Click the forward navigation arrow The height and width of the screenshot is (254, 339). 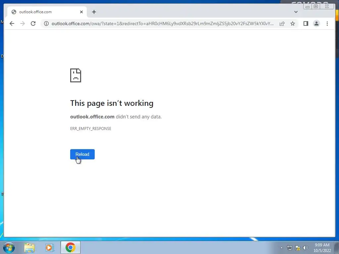point(23,23)
